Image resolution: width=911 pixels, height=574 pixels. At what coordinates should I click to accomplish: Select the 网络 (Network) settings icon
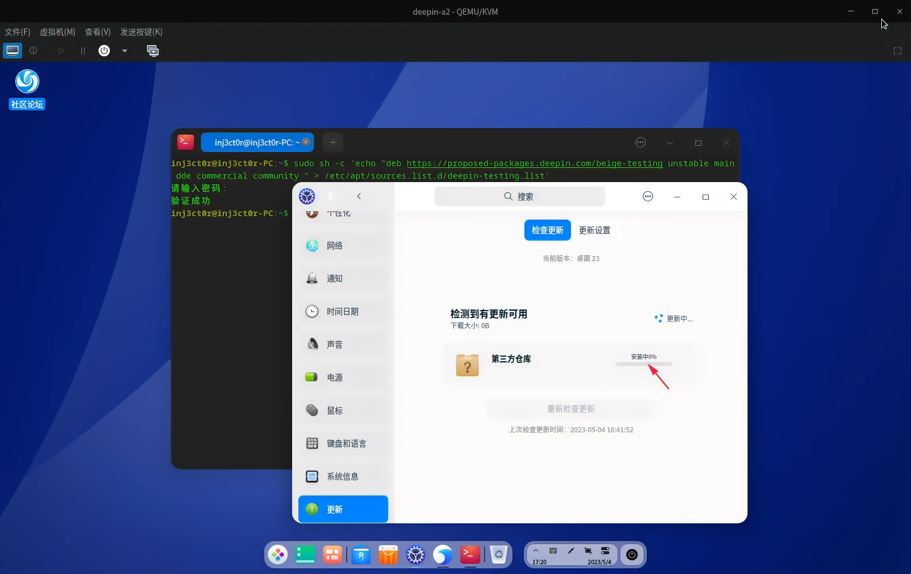click(312, 245)
